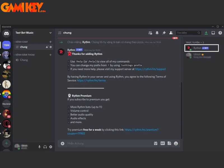The height and width of the screenshot is (168, 224).
Task: Open the Mayciciai server
Action: (6, 104)
